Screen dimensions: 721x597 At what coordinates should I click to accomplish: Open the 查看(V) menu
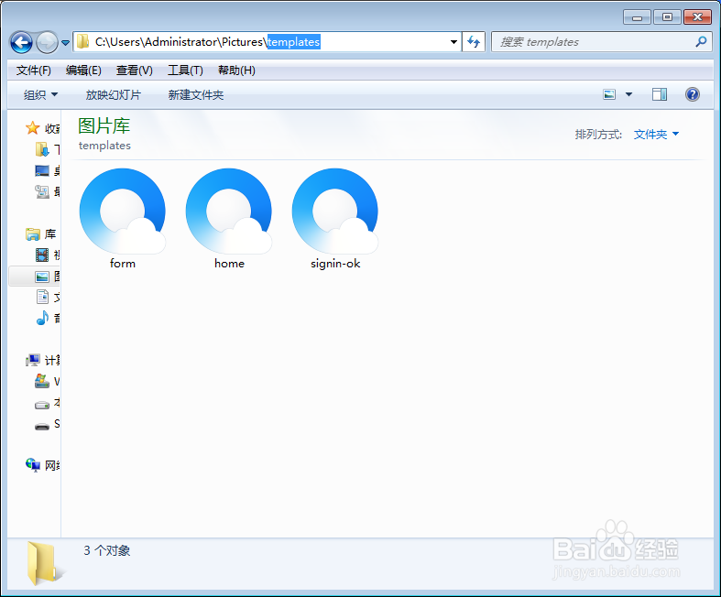(134, 71)
